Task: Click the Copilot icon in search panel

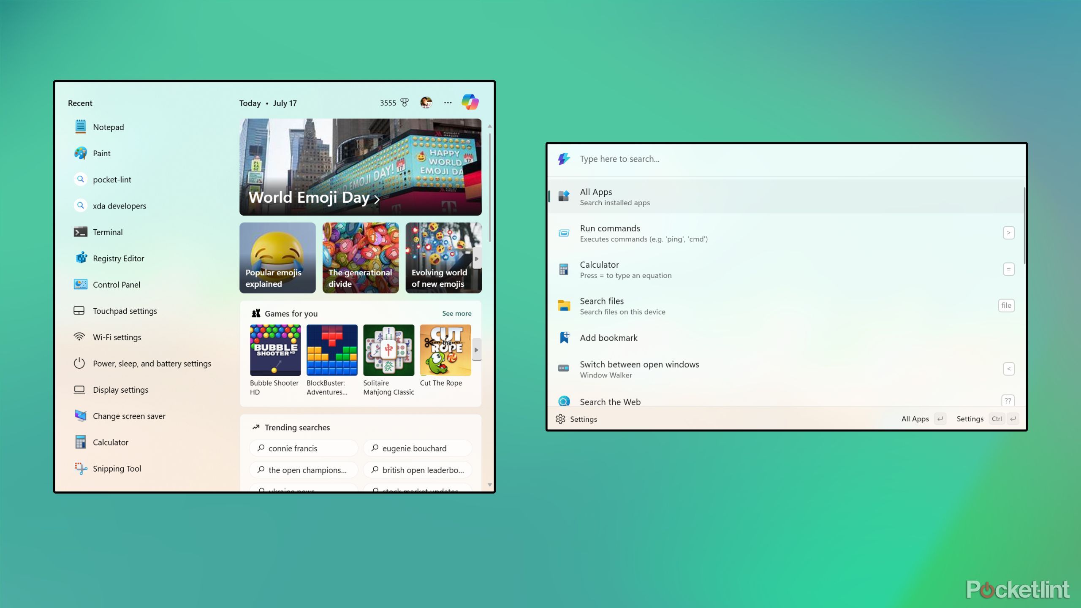Action: coord(470,102)
